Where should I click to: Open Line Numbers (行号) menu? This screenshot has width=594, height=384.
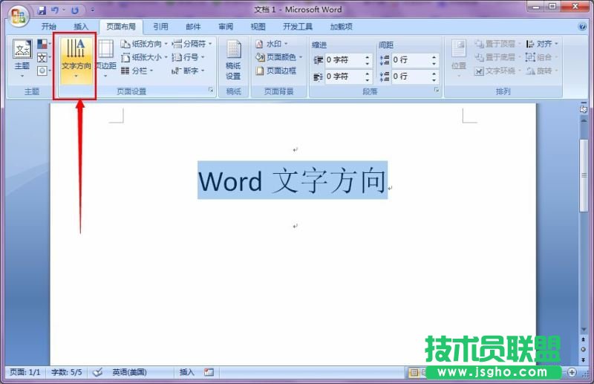[x=188, y=58]
